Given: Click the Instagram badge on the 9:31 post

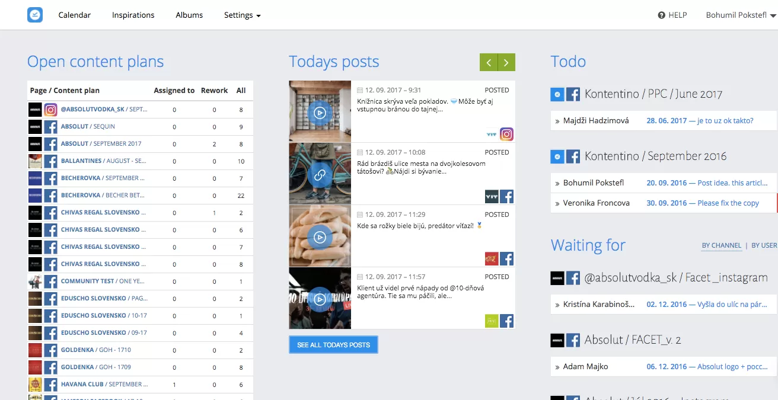Looking at the screenshot, I should [506, 135].
